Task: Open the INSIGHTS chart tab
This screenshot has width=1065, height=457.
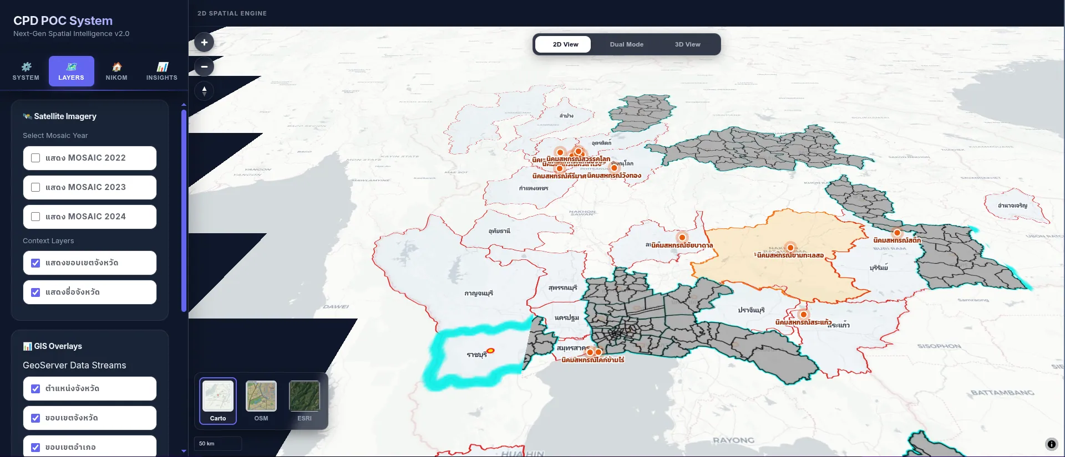Action: coord(162,71)
